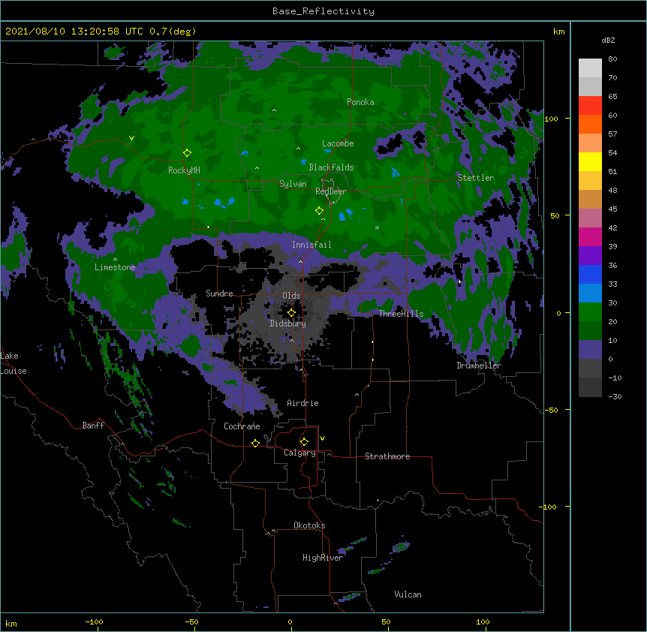Select the blue 33-36 dBZ legend swatch
The width and height of the screenshot is (647, 632).
(x=590, y=274)
